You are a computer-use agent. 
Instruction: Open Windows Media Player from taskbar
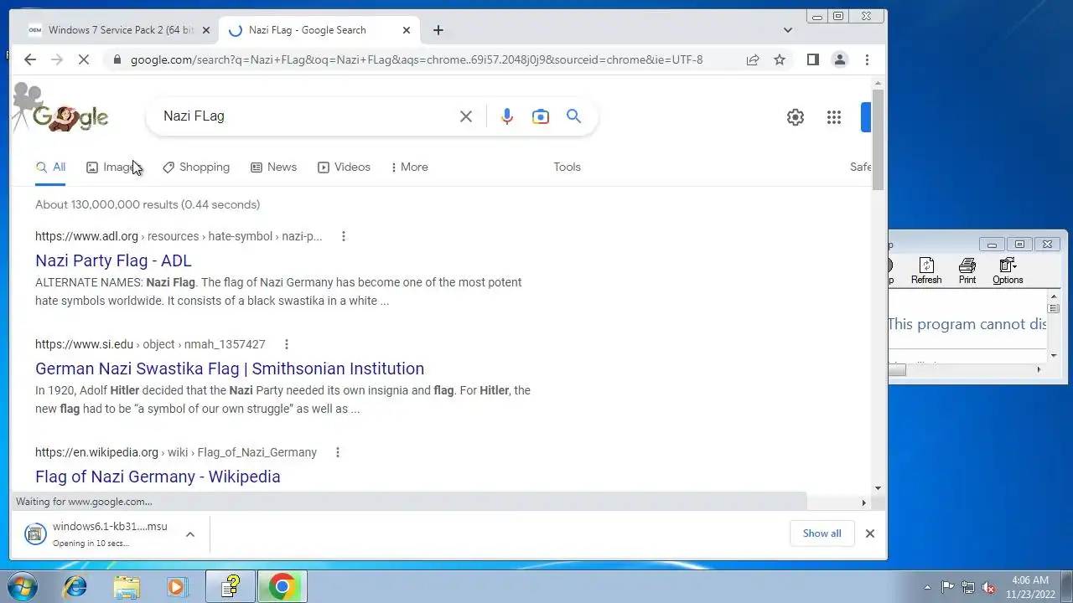[177, 586]
